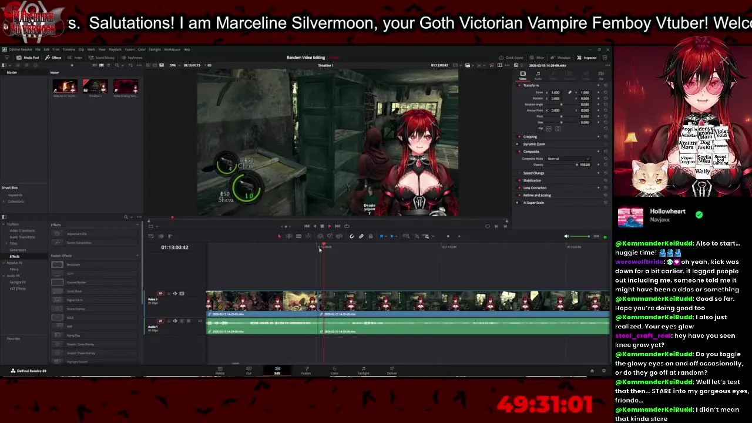
Task: Click the blue Marker icon
Action: click(392, 236)
